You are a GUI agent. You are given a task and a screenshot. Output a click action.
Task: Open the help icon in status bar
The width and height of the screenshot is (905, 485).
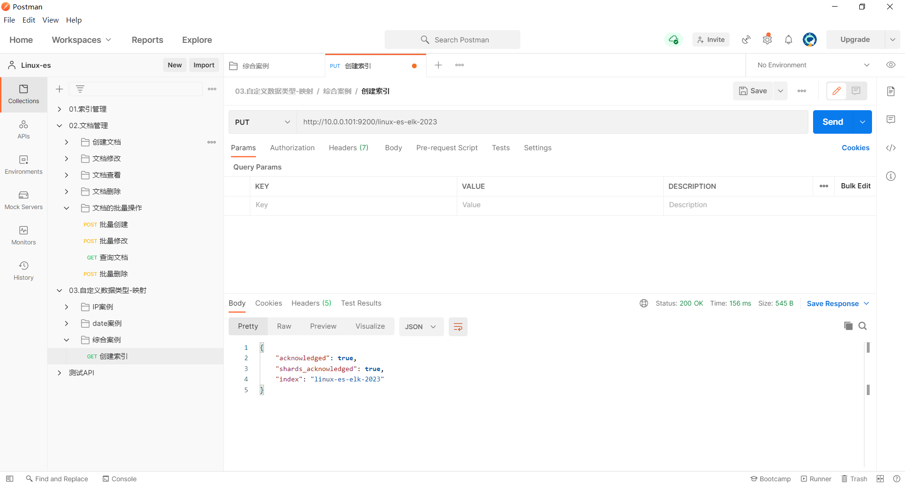[x=897, y=479]
